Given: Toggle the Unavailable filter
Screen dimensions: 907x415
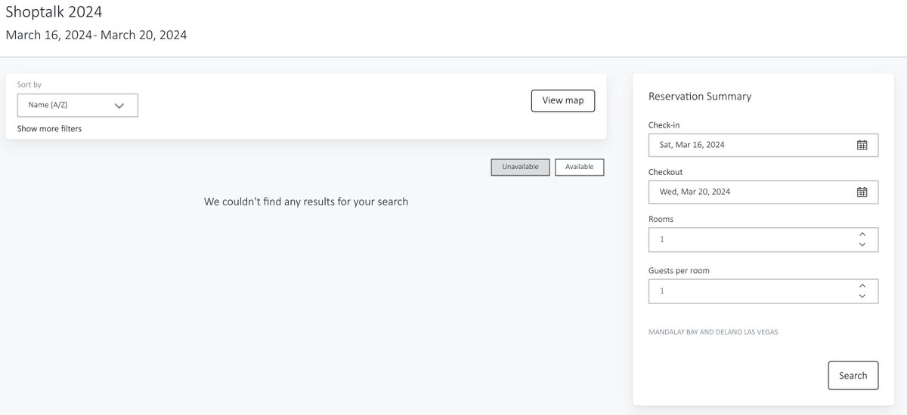Looking at the screenshot, I should tap(520, 167).
